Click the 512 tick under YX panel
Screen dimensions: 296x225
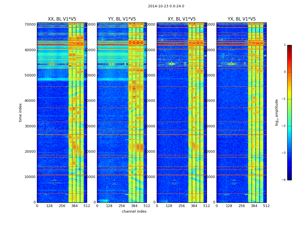pos(266,206)
